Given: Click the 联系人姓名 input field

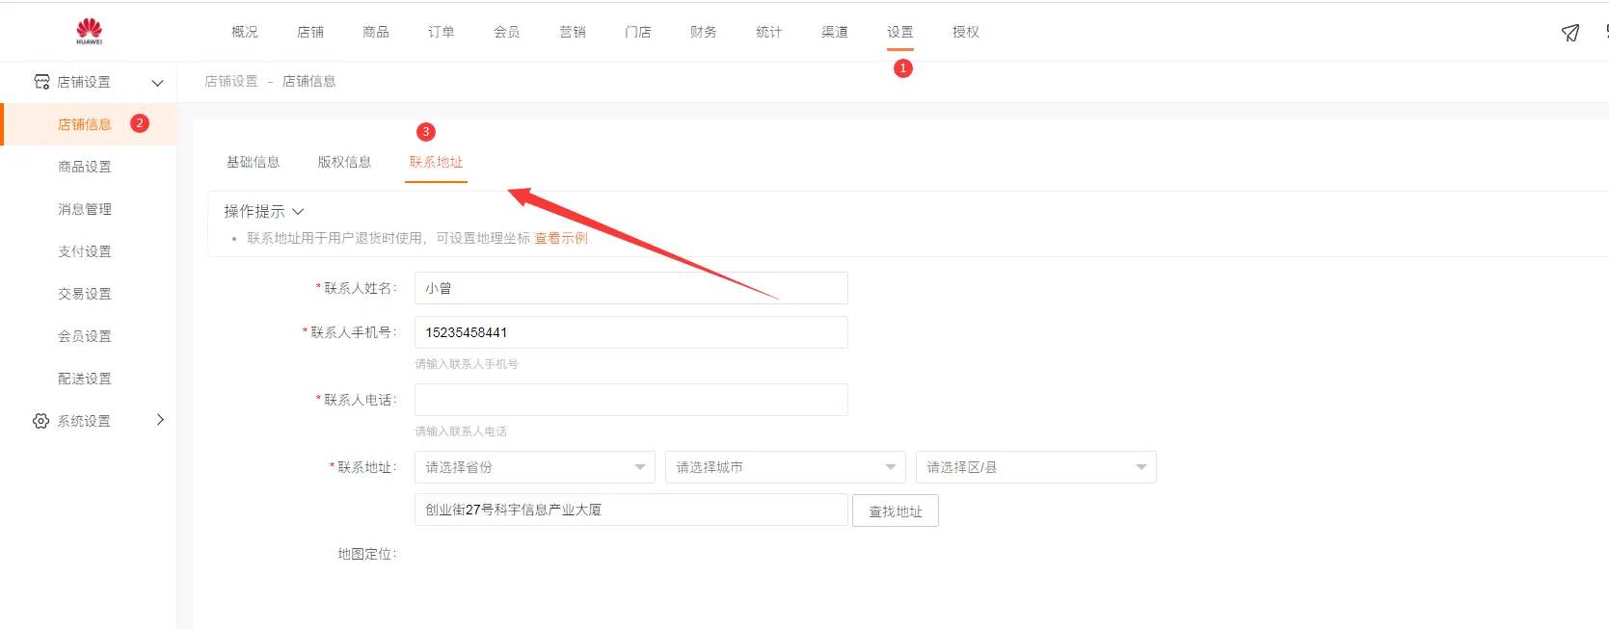Looking at the screenshot, I should click(x=630, y=288).
